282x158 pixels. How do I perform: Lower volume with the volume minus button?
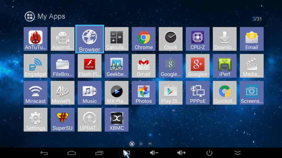click(x=154, y=153)
